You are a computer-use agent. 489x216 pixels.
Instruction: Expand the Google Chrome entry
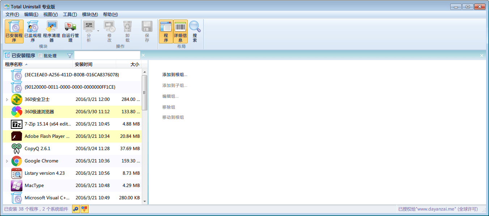pos(7,161)
